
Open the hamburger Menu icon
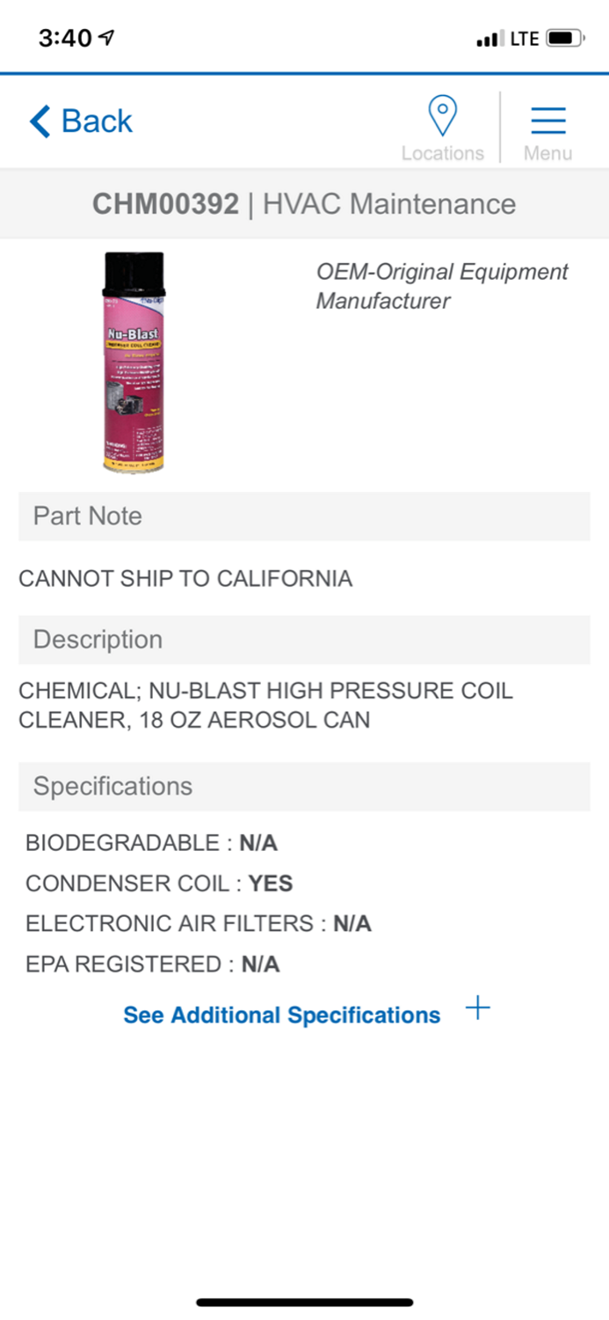pyautogui.click(x=547, y=121)
